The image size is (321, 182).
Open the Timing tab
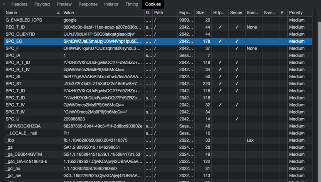(x=132, y=4)
